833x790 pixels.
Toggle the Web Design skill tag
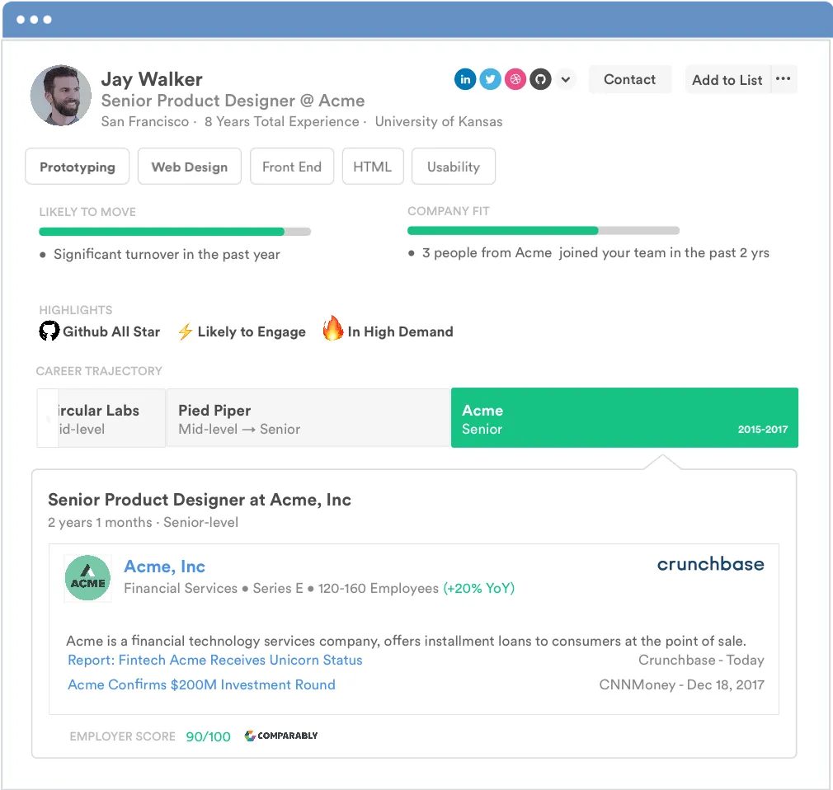(190, 167)
